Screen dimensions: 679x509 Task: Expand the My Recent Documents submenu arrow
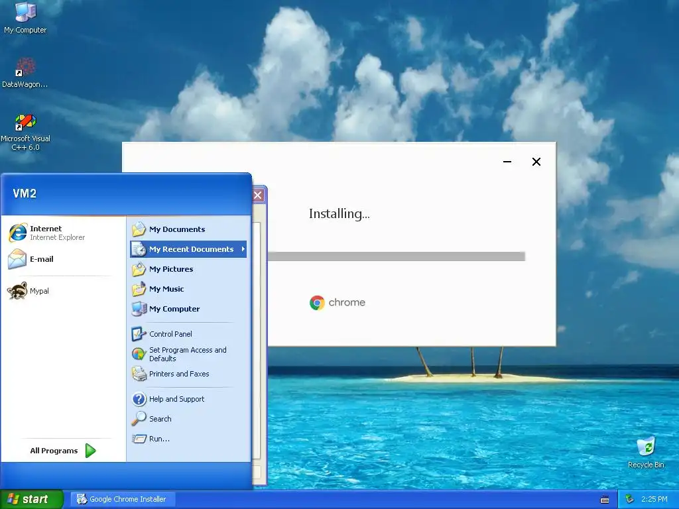tap(243, 249)
